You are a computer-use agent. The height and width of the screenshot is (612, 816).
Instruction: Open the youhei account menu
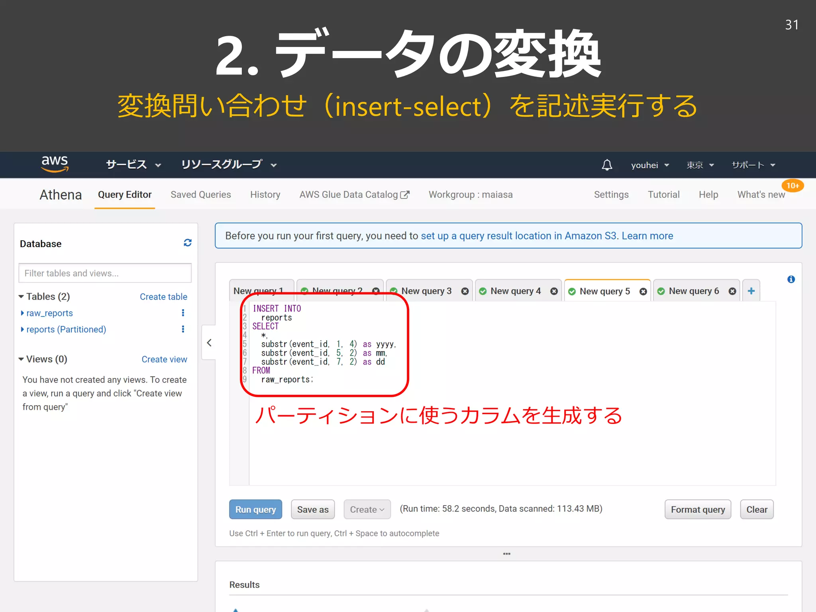650,165
